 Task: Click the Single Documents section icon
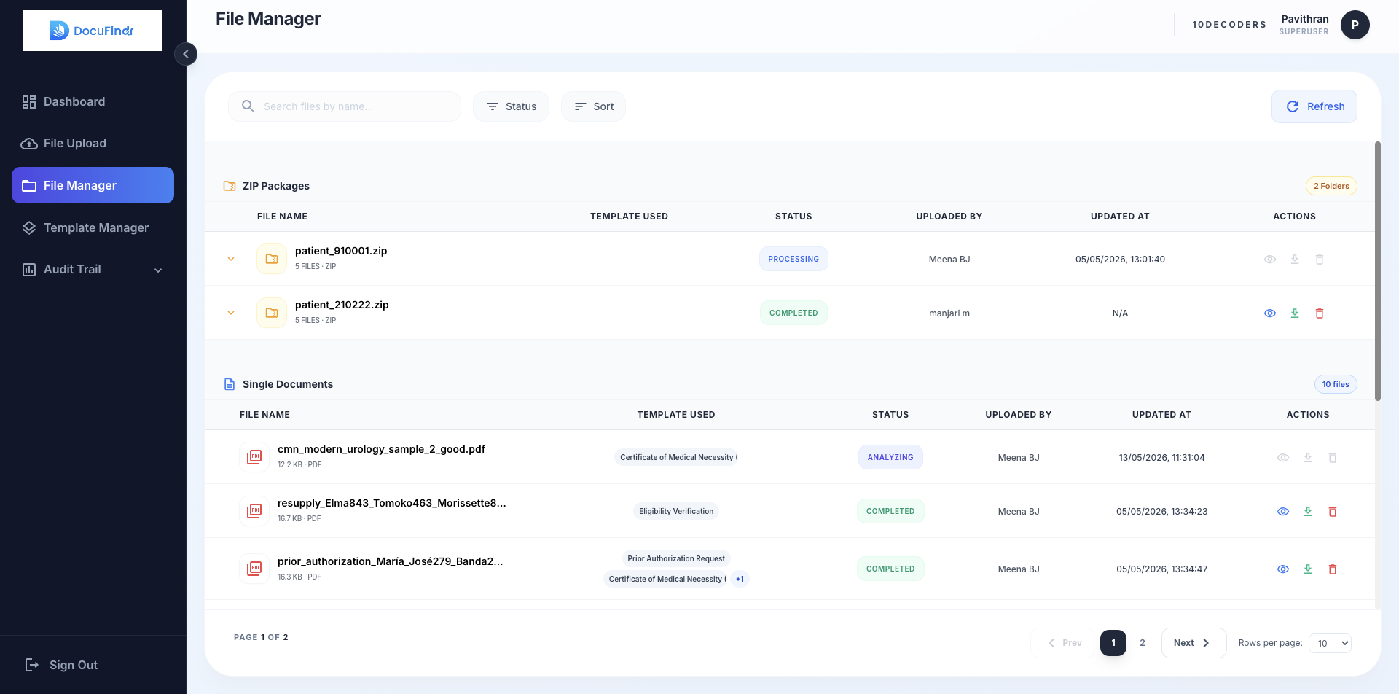230,384
